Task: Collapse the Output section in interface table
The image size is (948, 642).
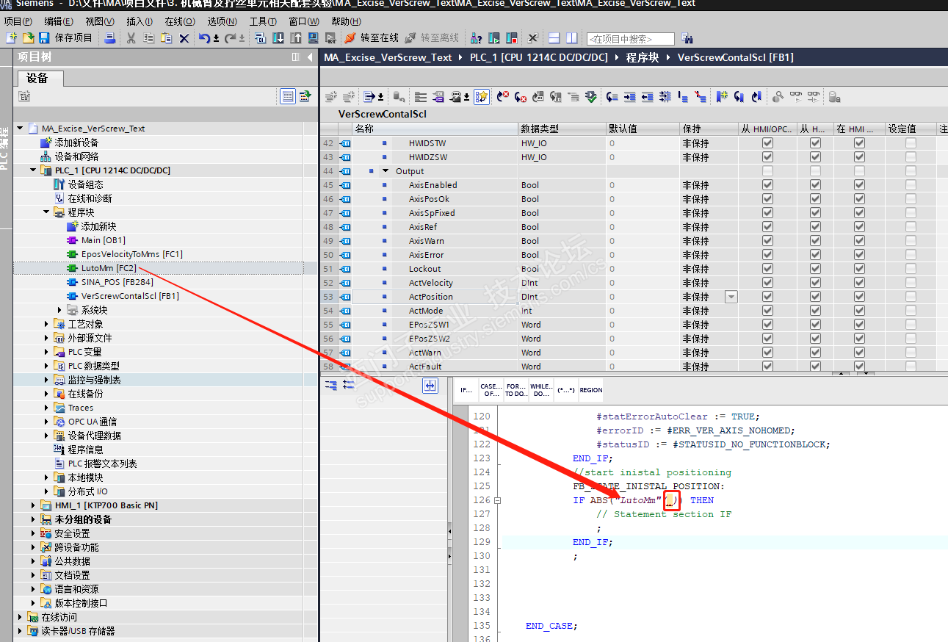Action: coord(385,171)
